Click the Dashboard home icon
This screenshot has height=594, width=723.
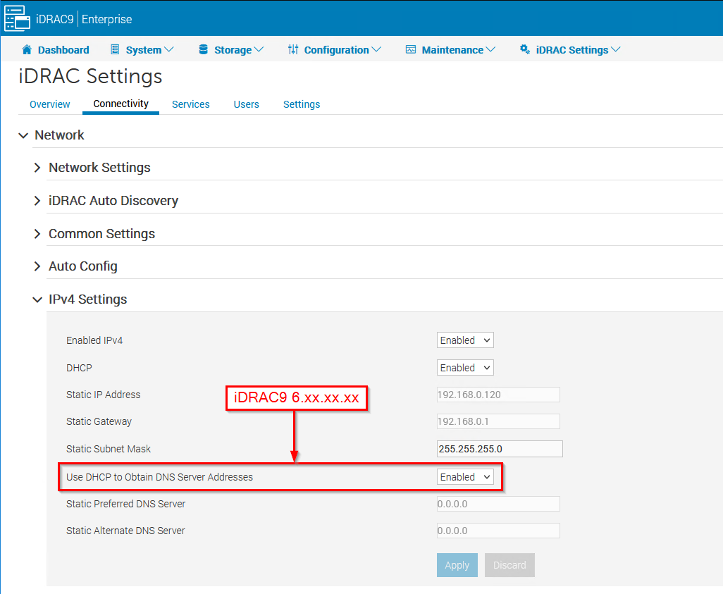[x=27, y=49]
